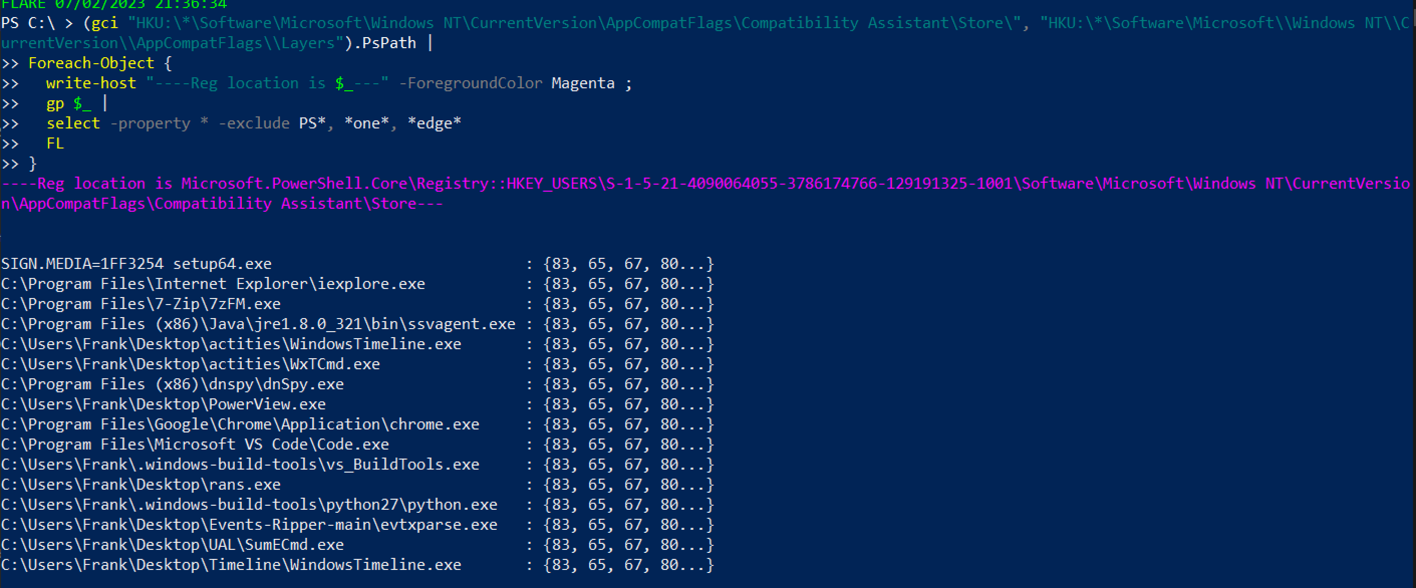Click the vs_BuildTools.exe path line
The height and width of the screenshot is (588, 1416).
click(240, 465)
